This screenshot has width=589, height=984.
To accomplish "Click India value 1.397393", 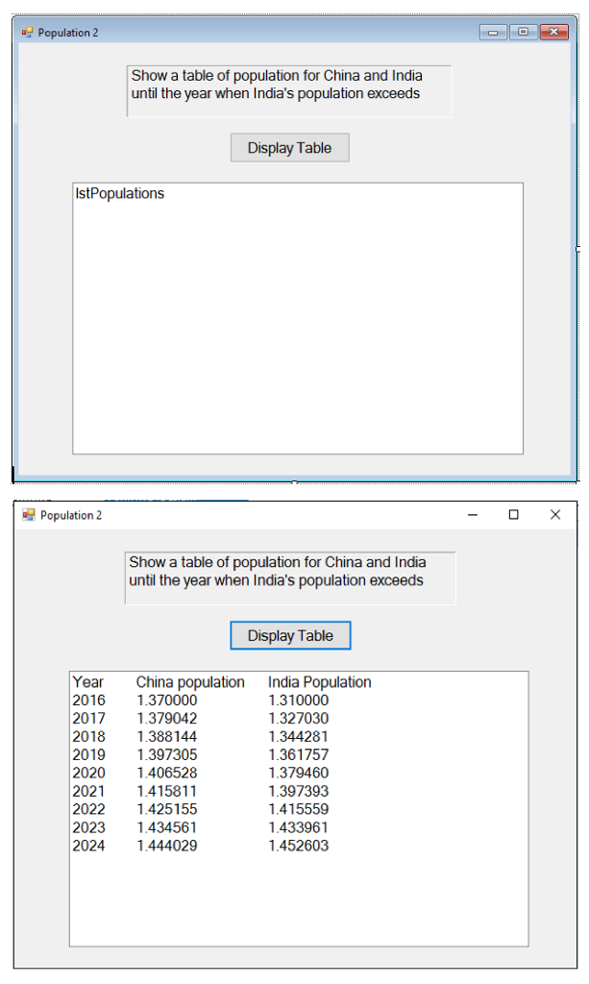I will point(299,792).
